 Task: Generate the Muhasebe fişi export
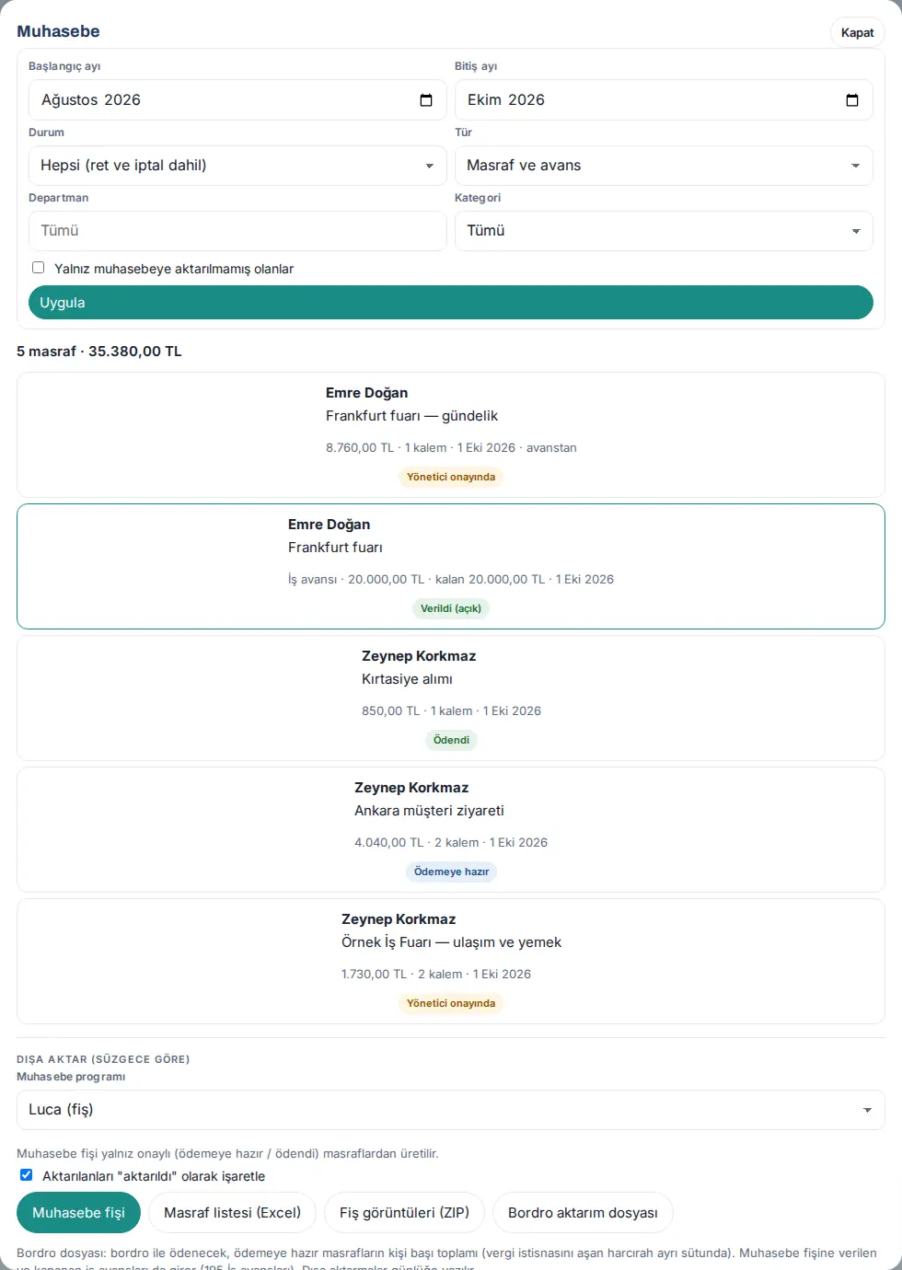click(x=78, y=1213)
